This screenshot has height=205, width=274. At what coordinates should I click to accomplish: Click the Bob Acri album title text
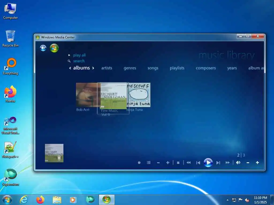click(x=83, y=110)
